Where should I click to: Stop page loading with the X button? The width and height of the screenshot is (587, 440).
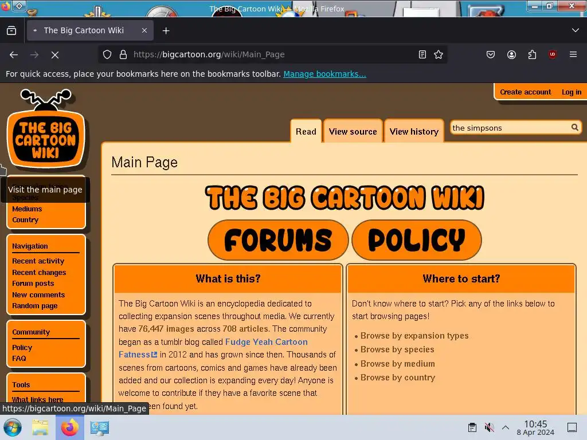pyautogui.click(x=55, y=55)
